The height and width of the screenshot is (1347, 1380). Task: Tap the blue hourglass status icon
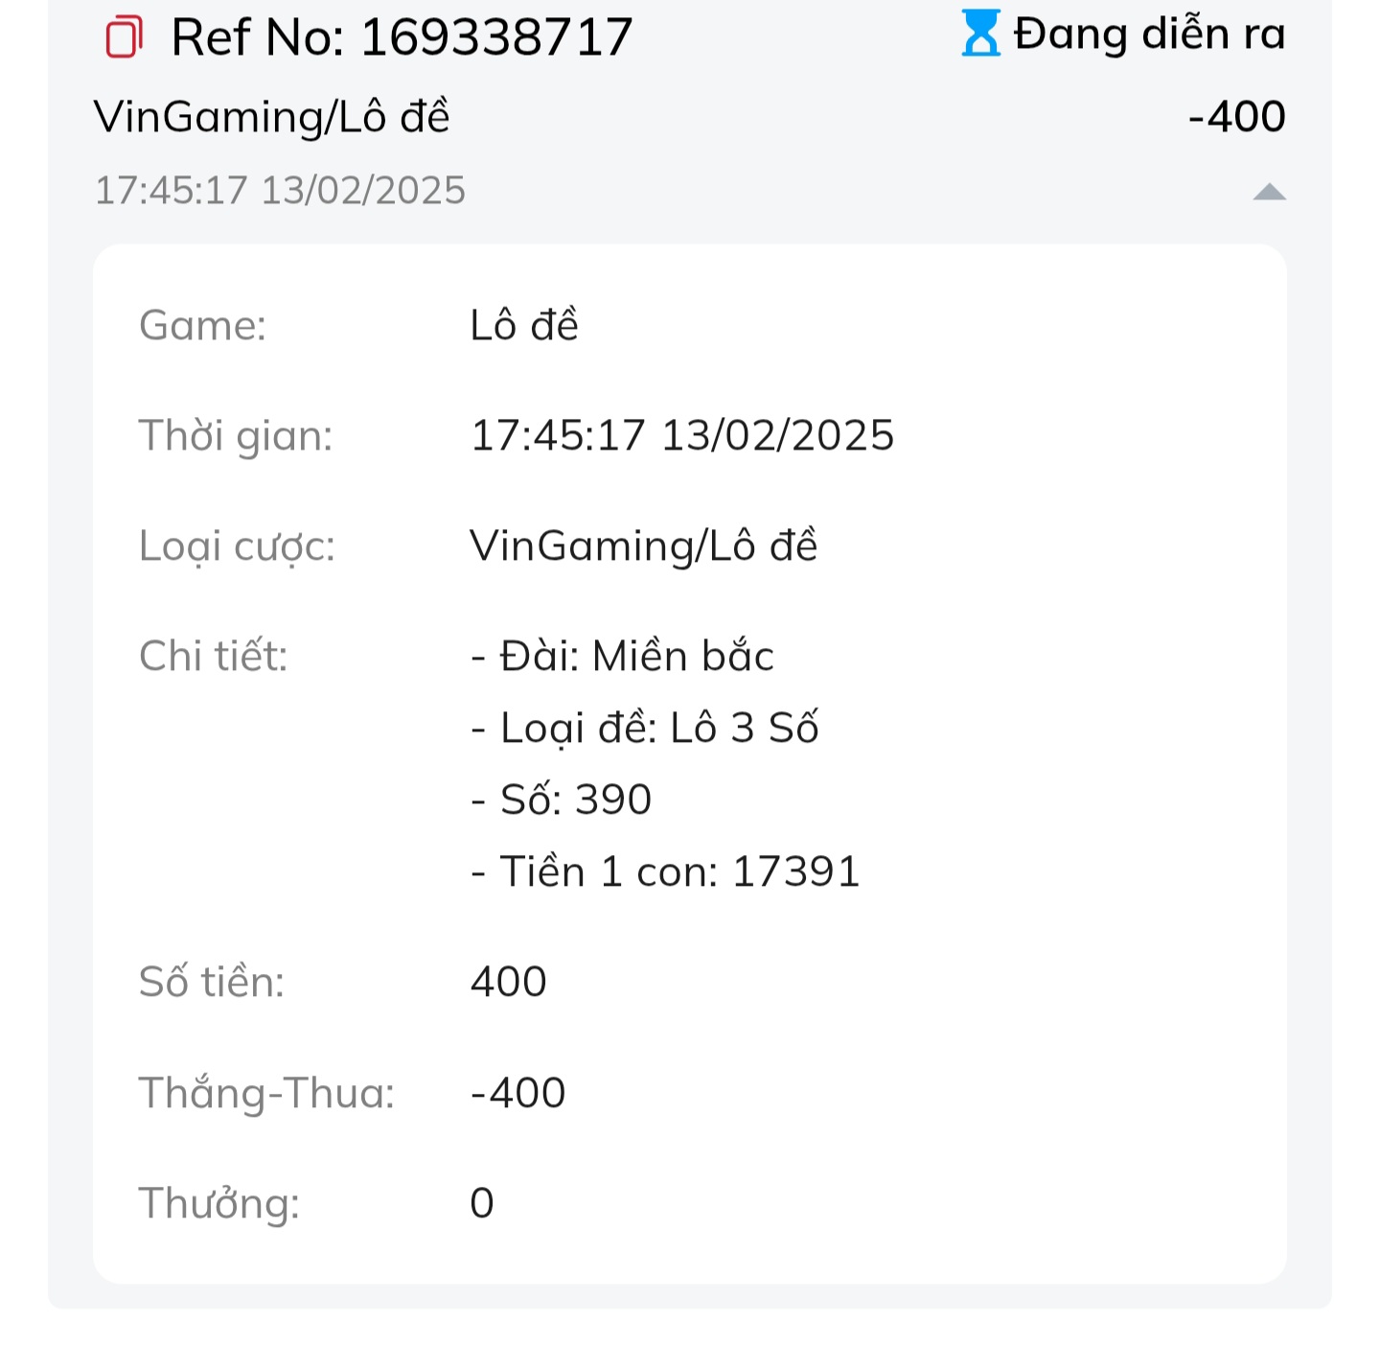pyautogui.click(x=980, y=34)
